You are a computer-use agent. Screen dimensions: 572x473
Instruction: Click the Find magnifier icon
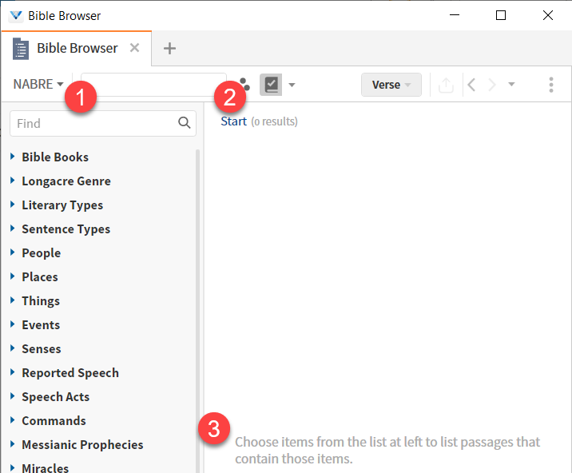pos(185,123)
